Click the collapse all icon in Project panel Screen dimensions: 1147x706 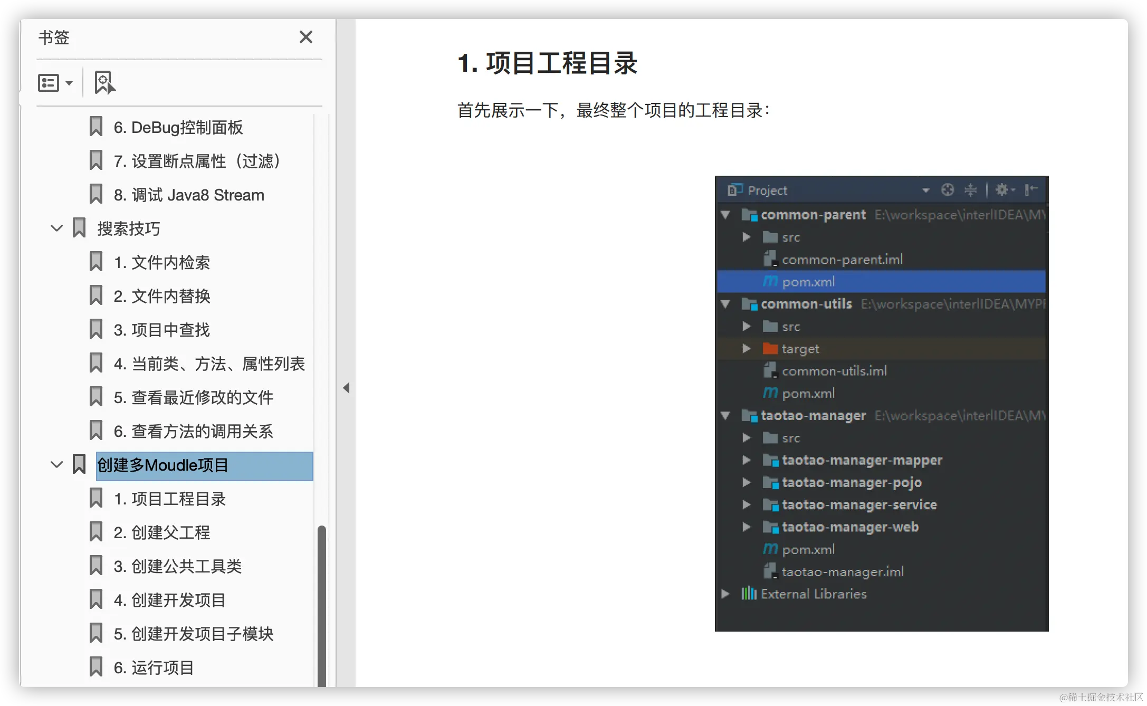tap(970, 190)
